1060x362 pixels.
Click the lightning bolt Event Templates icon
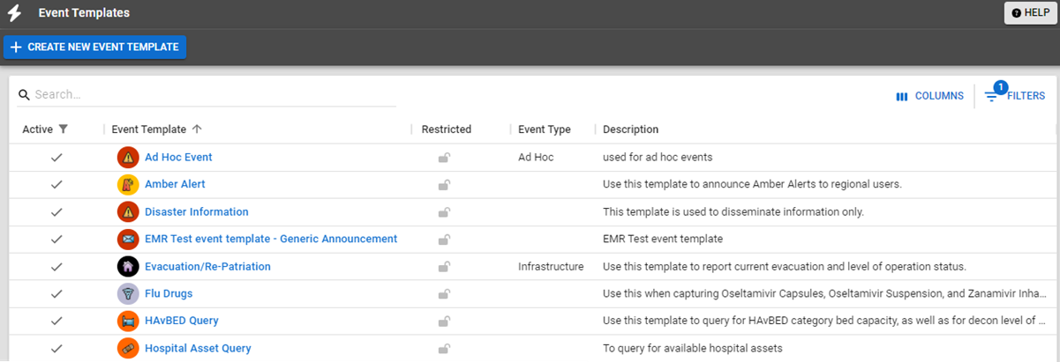14,13
